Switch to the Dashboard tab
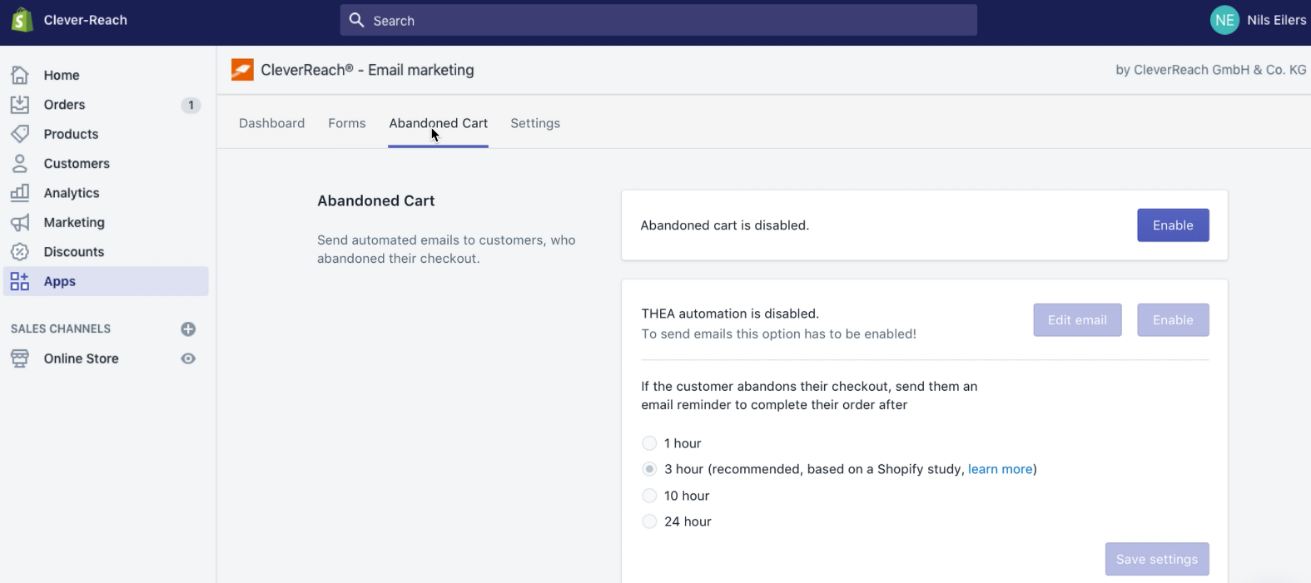 (271, 123)
